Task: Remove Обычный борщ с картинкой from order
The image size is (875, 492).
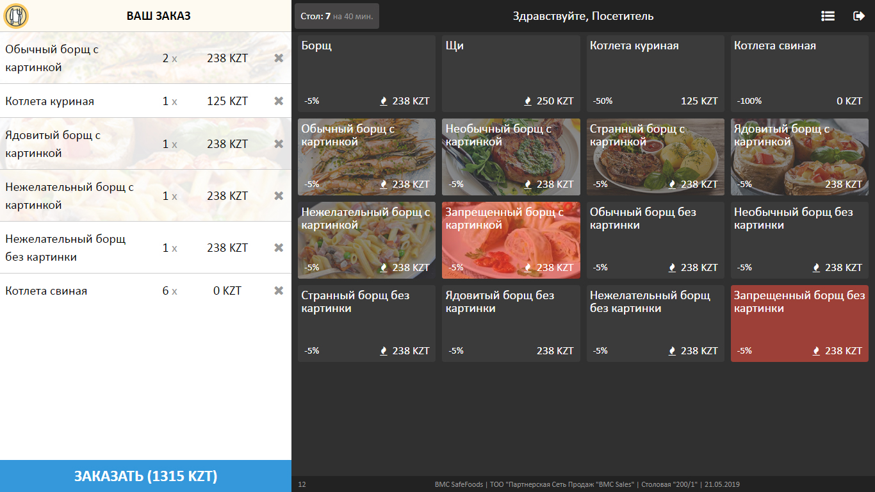Action: pos(279,58)
